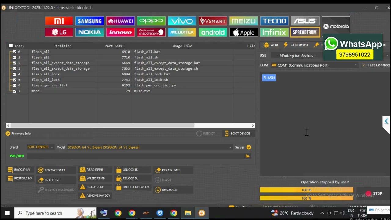
Task: Select the Xiaomi MI brand logo
Action: pos(59,21)
